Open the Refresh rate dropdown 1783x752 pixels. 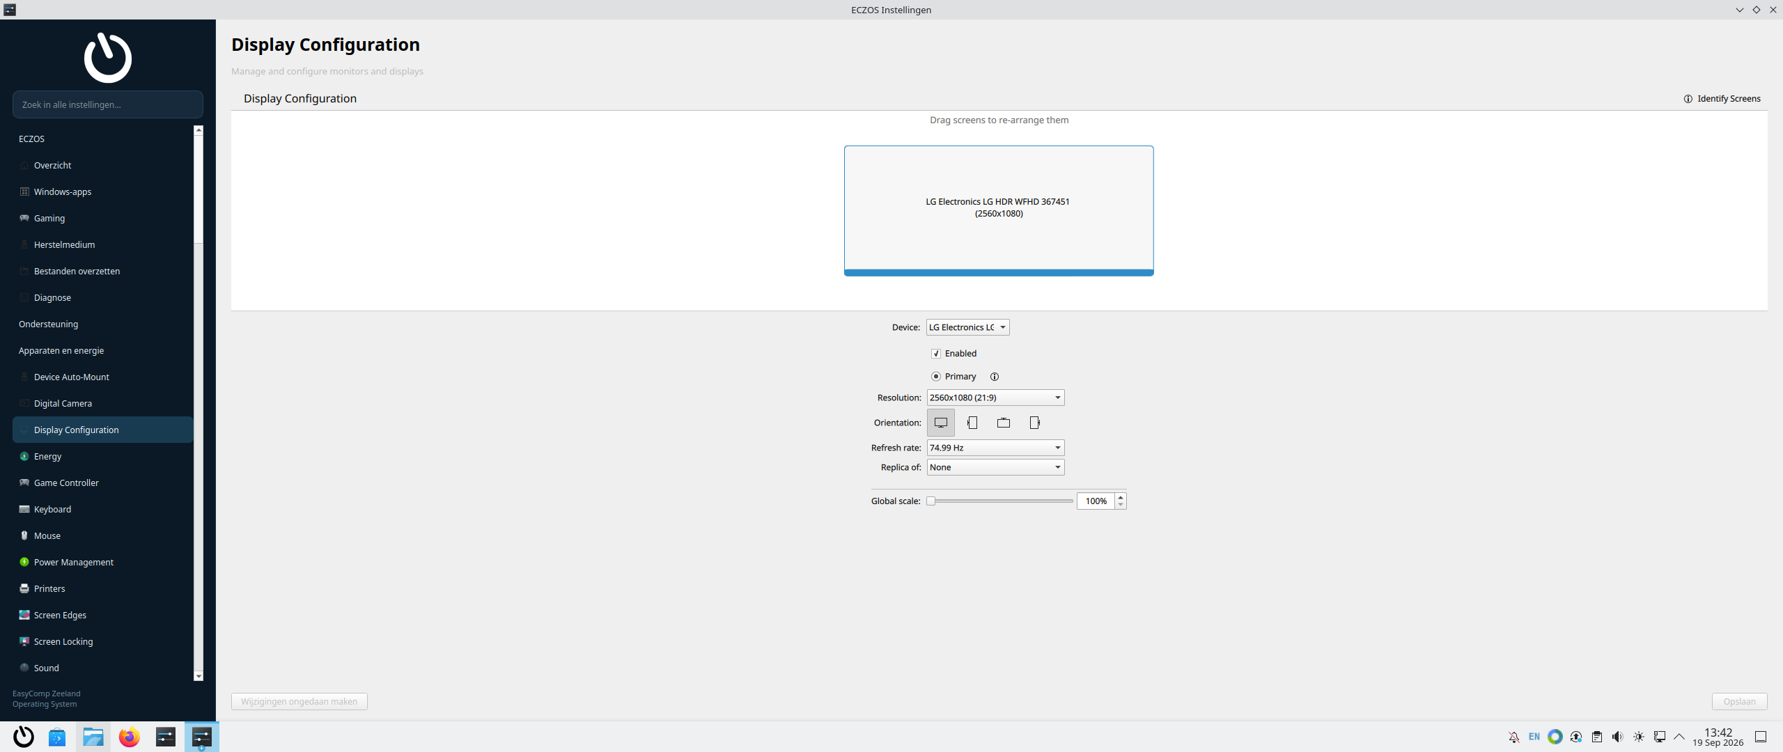pyautogui.click(x=995, y=448)
